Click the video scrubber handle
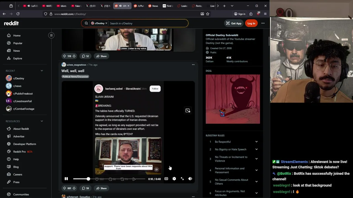Viewport: 353px width, 198px height. pyautogui.click(x=88, y=179)
